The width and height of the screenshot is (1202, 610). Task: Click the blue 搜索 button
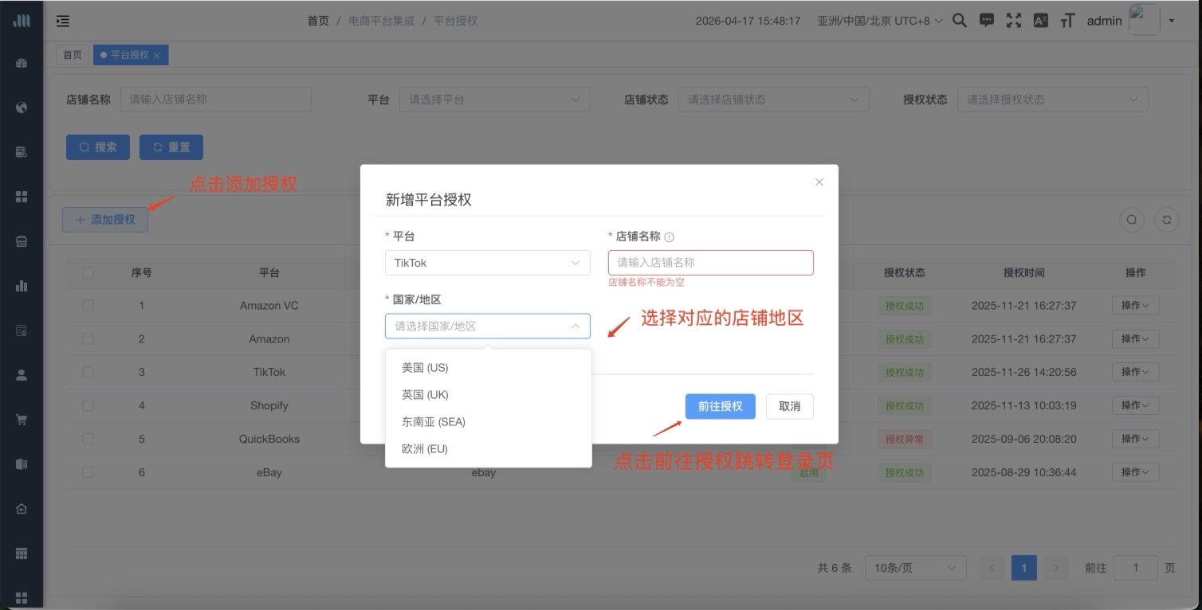pyautogui.click(x=98, y=147)
